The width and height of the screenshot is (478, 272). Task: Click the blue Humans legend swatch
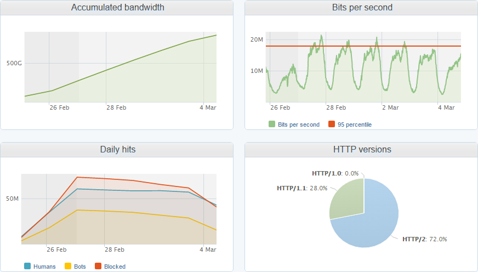(27, 267)
